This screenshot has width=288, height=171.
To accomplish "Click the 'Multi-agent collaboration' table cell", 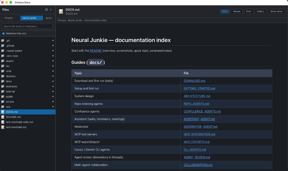I will 126,165.
